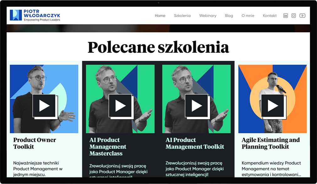The image size is (317, 184).
Task: Go to the Home menu item
Action: pyautogui.click(x=160, y=16)
